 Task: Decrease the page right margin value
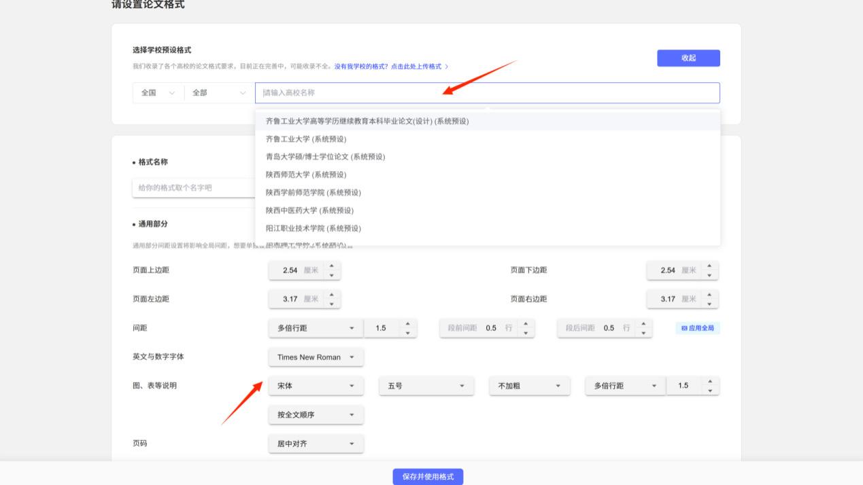coord(709,304)
